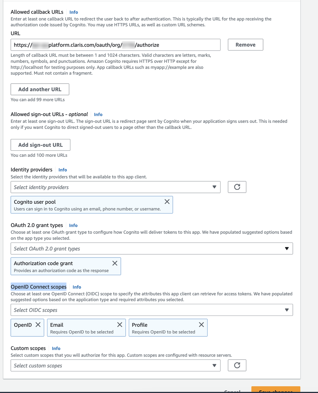The height and width of the screenshot is (393, 318).
Task: Open the Select OIDC scopes dropdown
Action: tap(288, 310)
